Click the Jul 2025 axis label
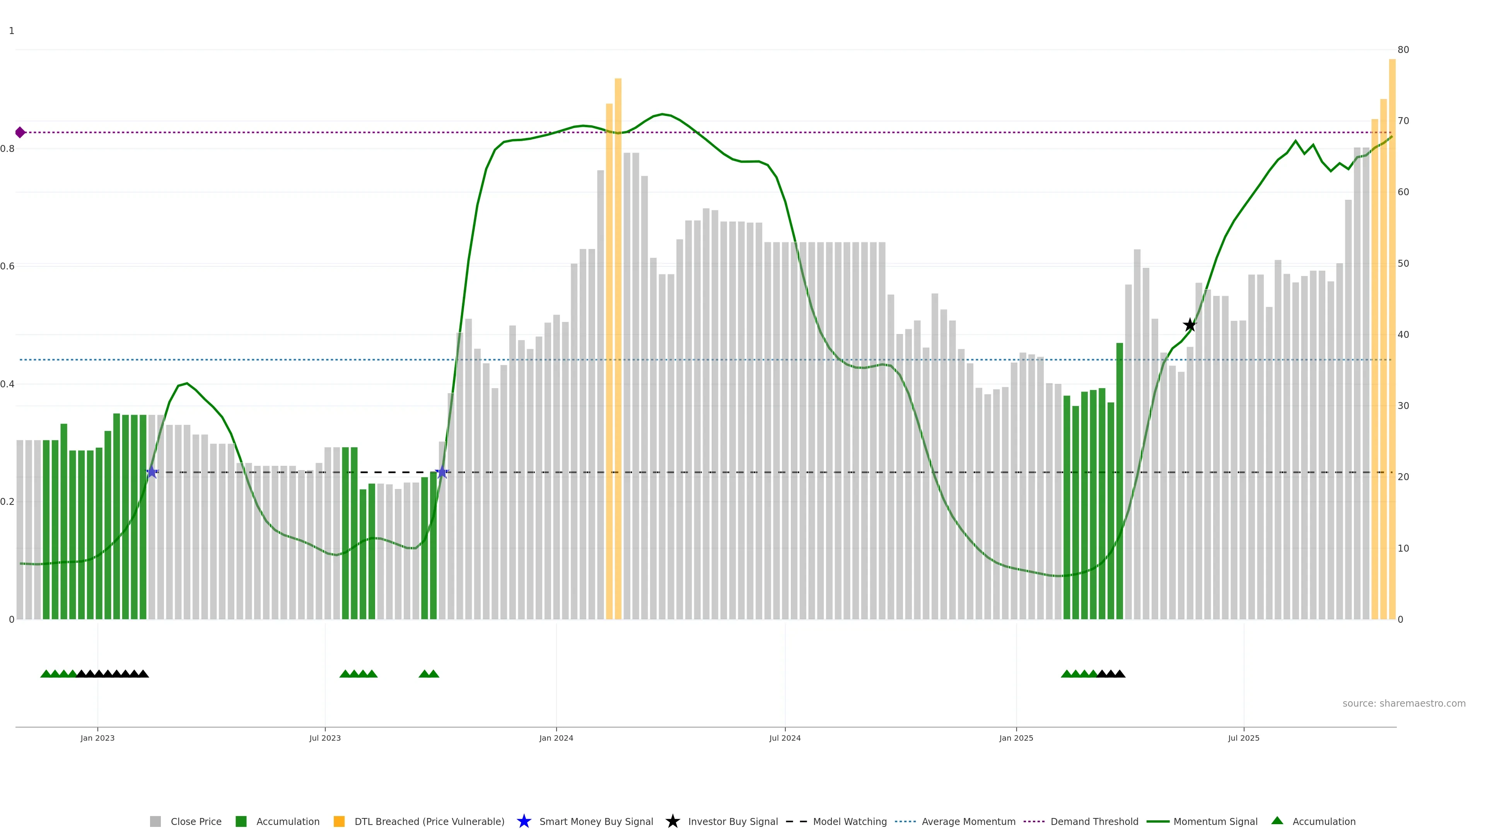The image size is (1485, 835). pos(1243,738)
